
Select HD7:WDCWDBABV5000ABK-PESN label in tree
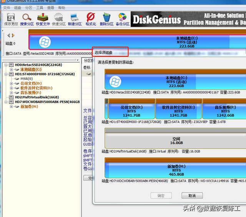pyautogui.click(x=47, y=102)
